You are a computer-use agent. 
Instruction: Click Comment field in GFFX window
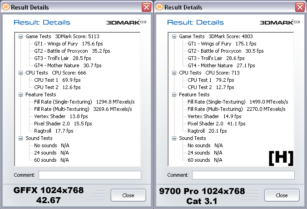pyautogui.click(x=90, y=175)
